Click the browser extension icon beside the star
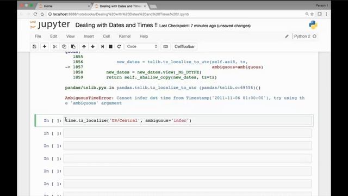Screen dimensions: 348x196 [x=320, y=14]
